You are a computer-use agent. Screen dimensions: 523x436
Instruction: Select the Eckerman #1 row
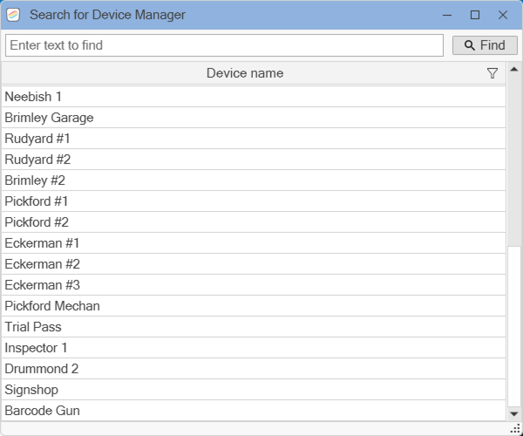click(254, 243)
